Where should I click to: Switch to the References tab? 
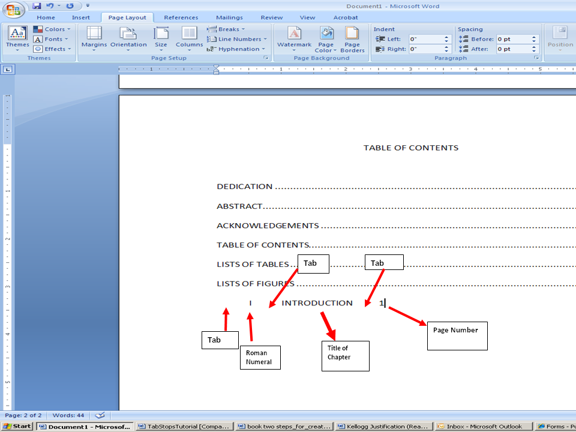(x=181, y=17)
